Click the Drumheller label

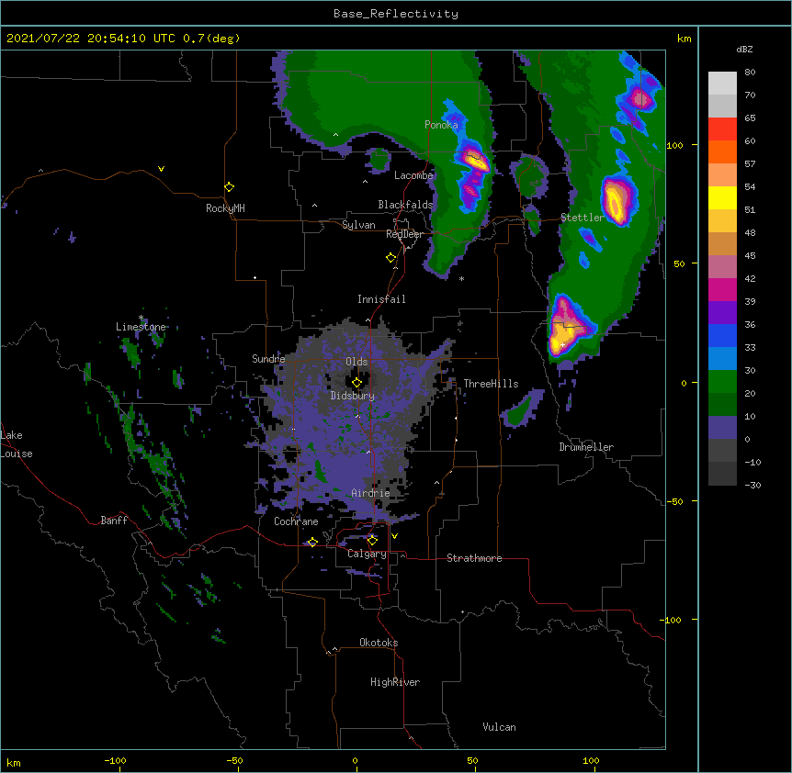click(586, 447)
